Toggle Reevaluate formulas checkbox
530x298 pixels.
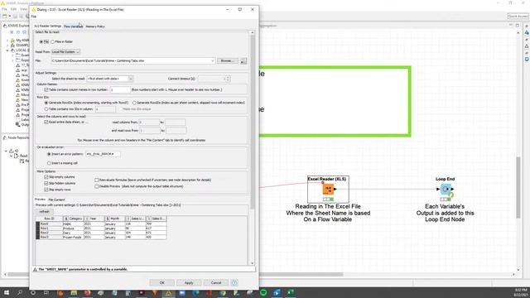pos(97,180)
